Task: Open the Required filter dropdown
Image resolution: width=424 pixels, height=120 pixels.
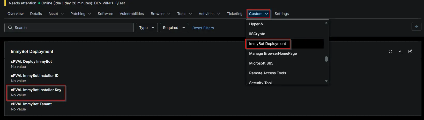Action: pyautogui.click(x=174, y=28)
